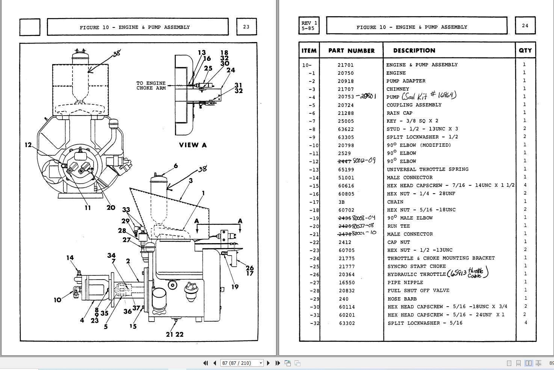Click page number 23 box

pyautogui.click(x=246, y=27)
